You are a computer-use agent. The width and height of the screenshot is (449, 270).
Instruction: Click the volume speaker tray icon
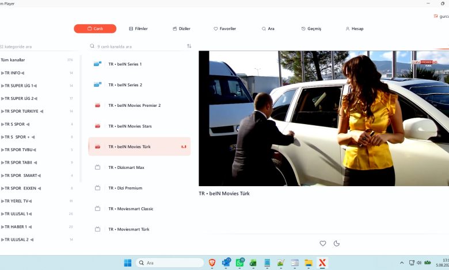point(419,263)
